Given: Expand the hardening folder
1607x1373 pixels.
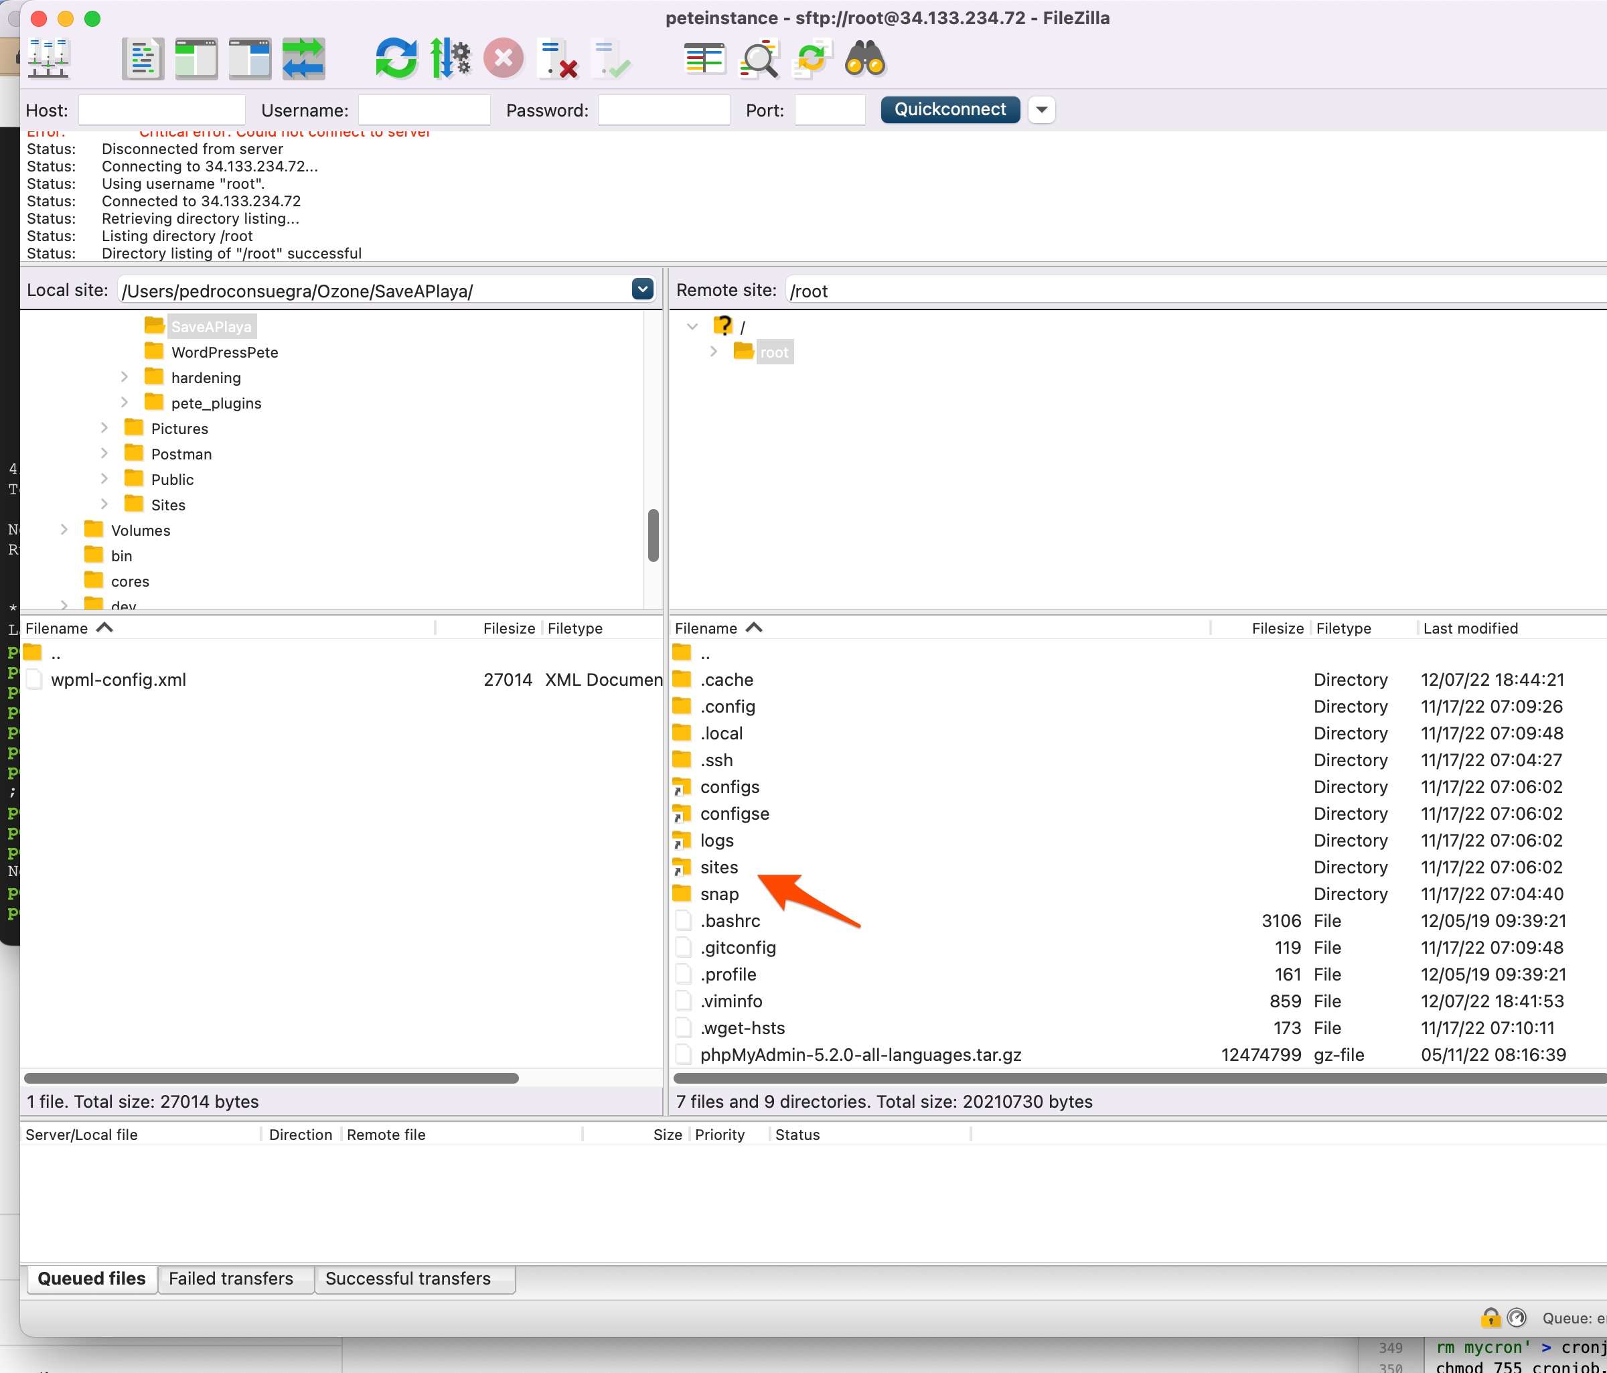Looking at the screenshot, I should (124, 377).
